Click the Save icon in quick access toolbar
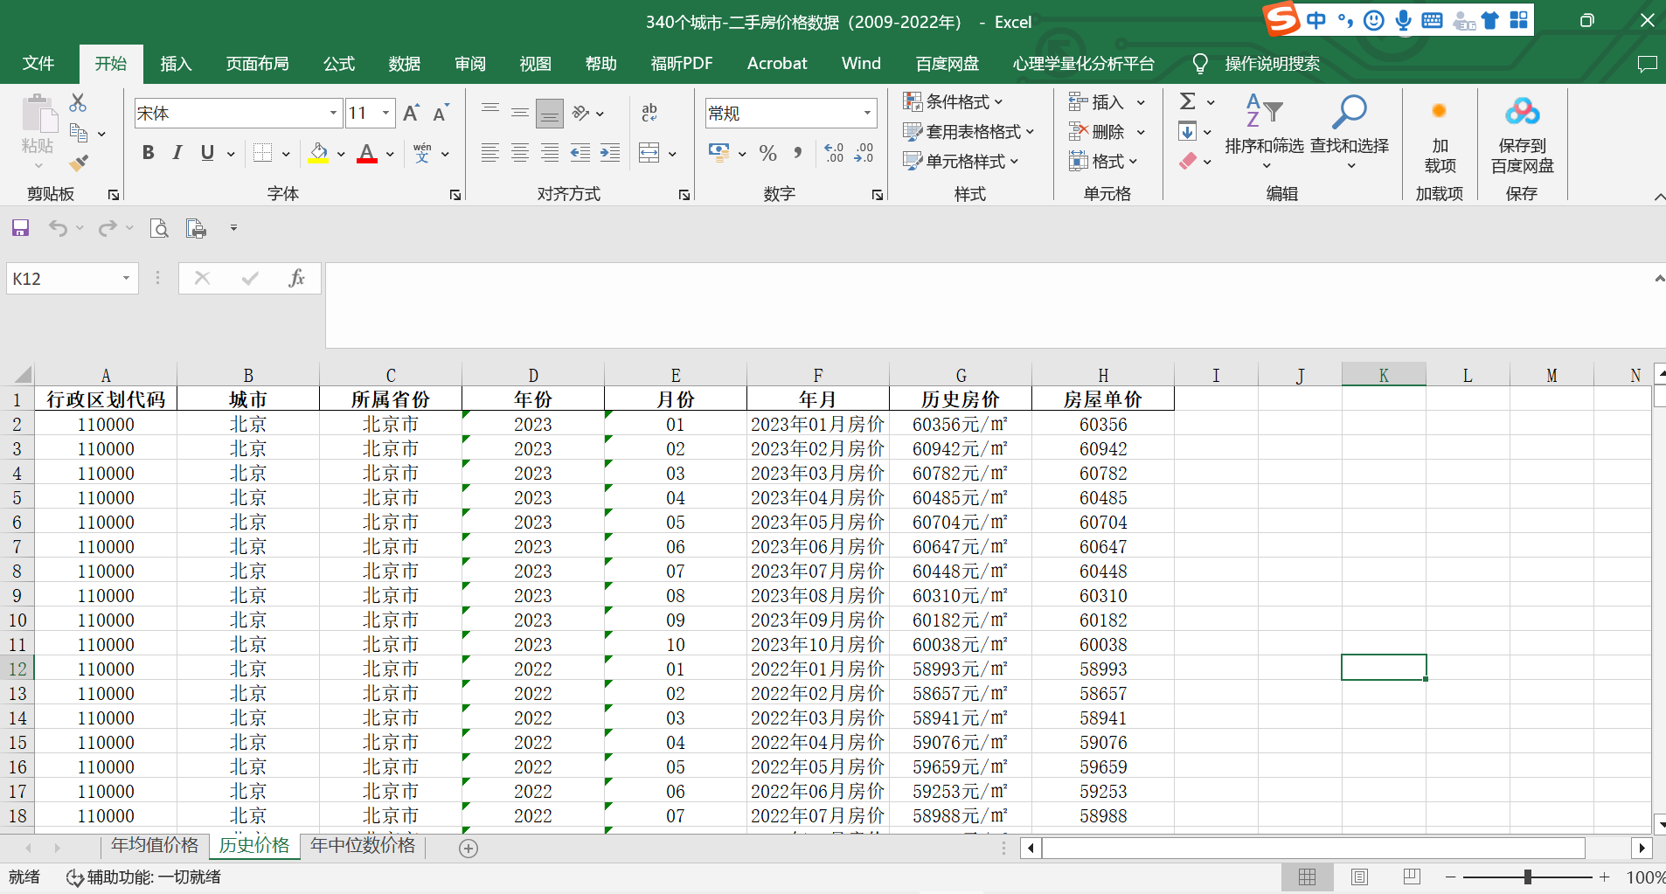Image resolution: width=1666 pixels, height=894 pixels. click(20, 228)
